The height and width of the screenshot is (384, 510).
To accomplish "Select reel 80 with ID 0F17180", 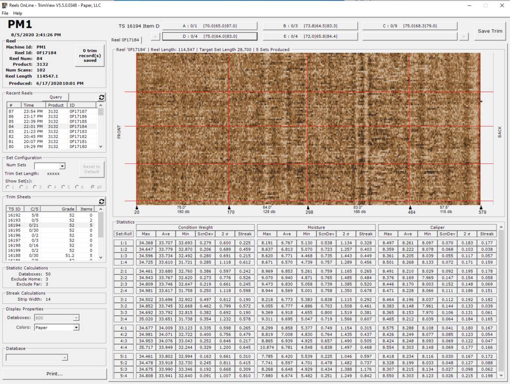I will click(x=52, y=146).
